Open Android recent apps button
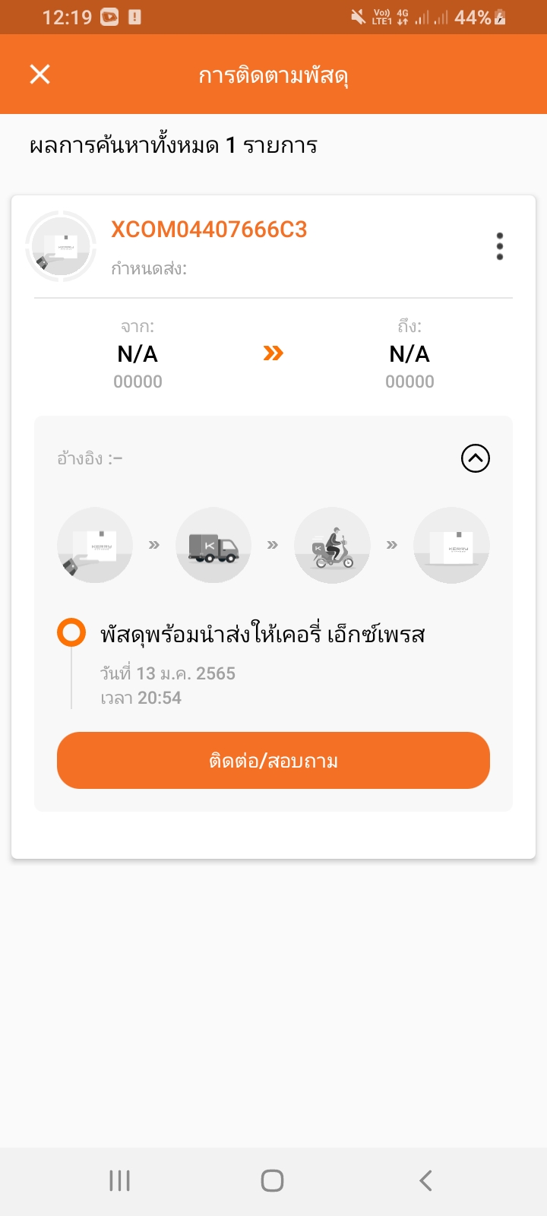 tap(120, 1180)
